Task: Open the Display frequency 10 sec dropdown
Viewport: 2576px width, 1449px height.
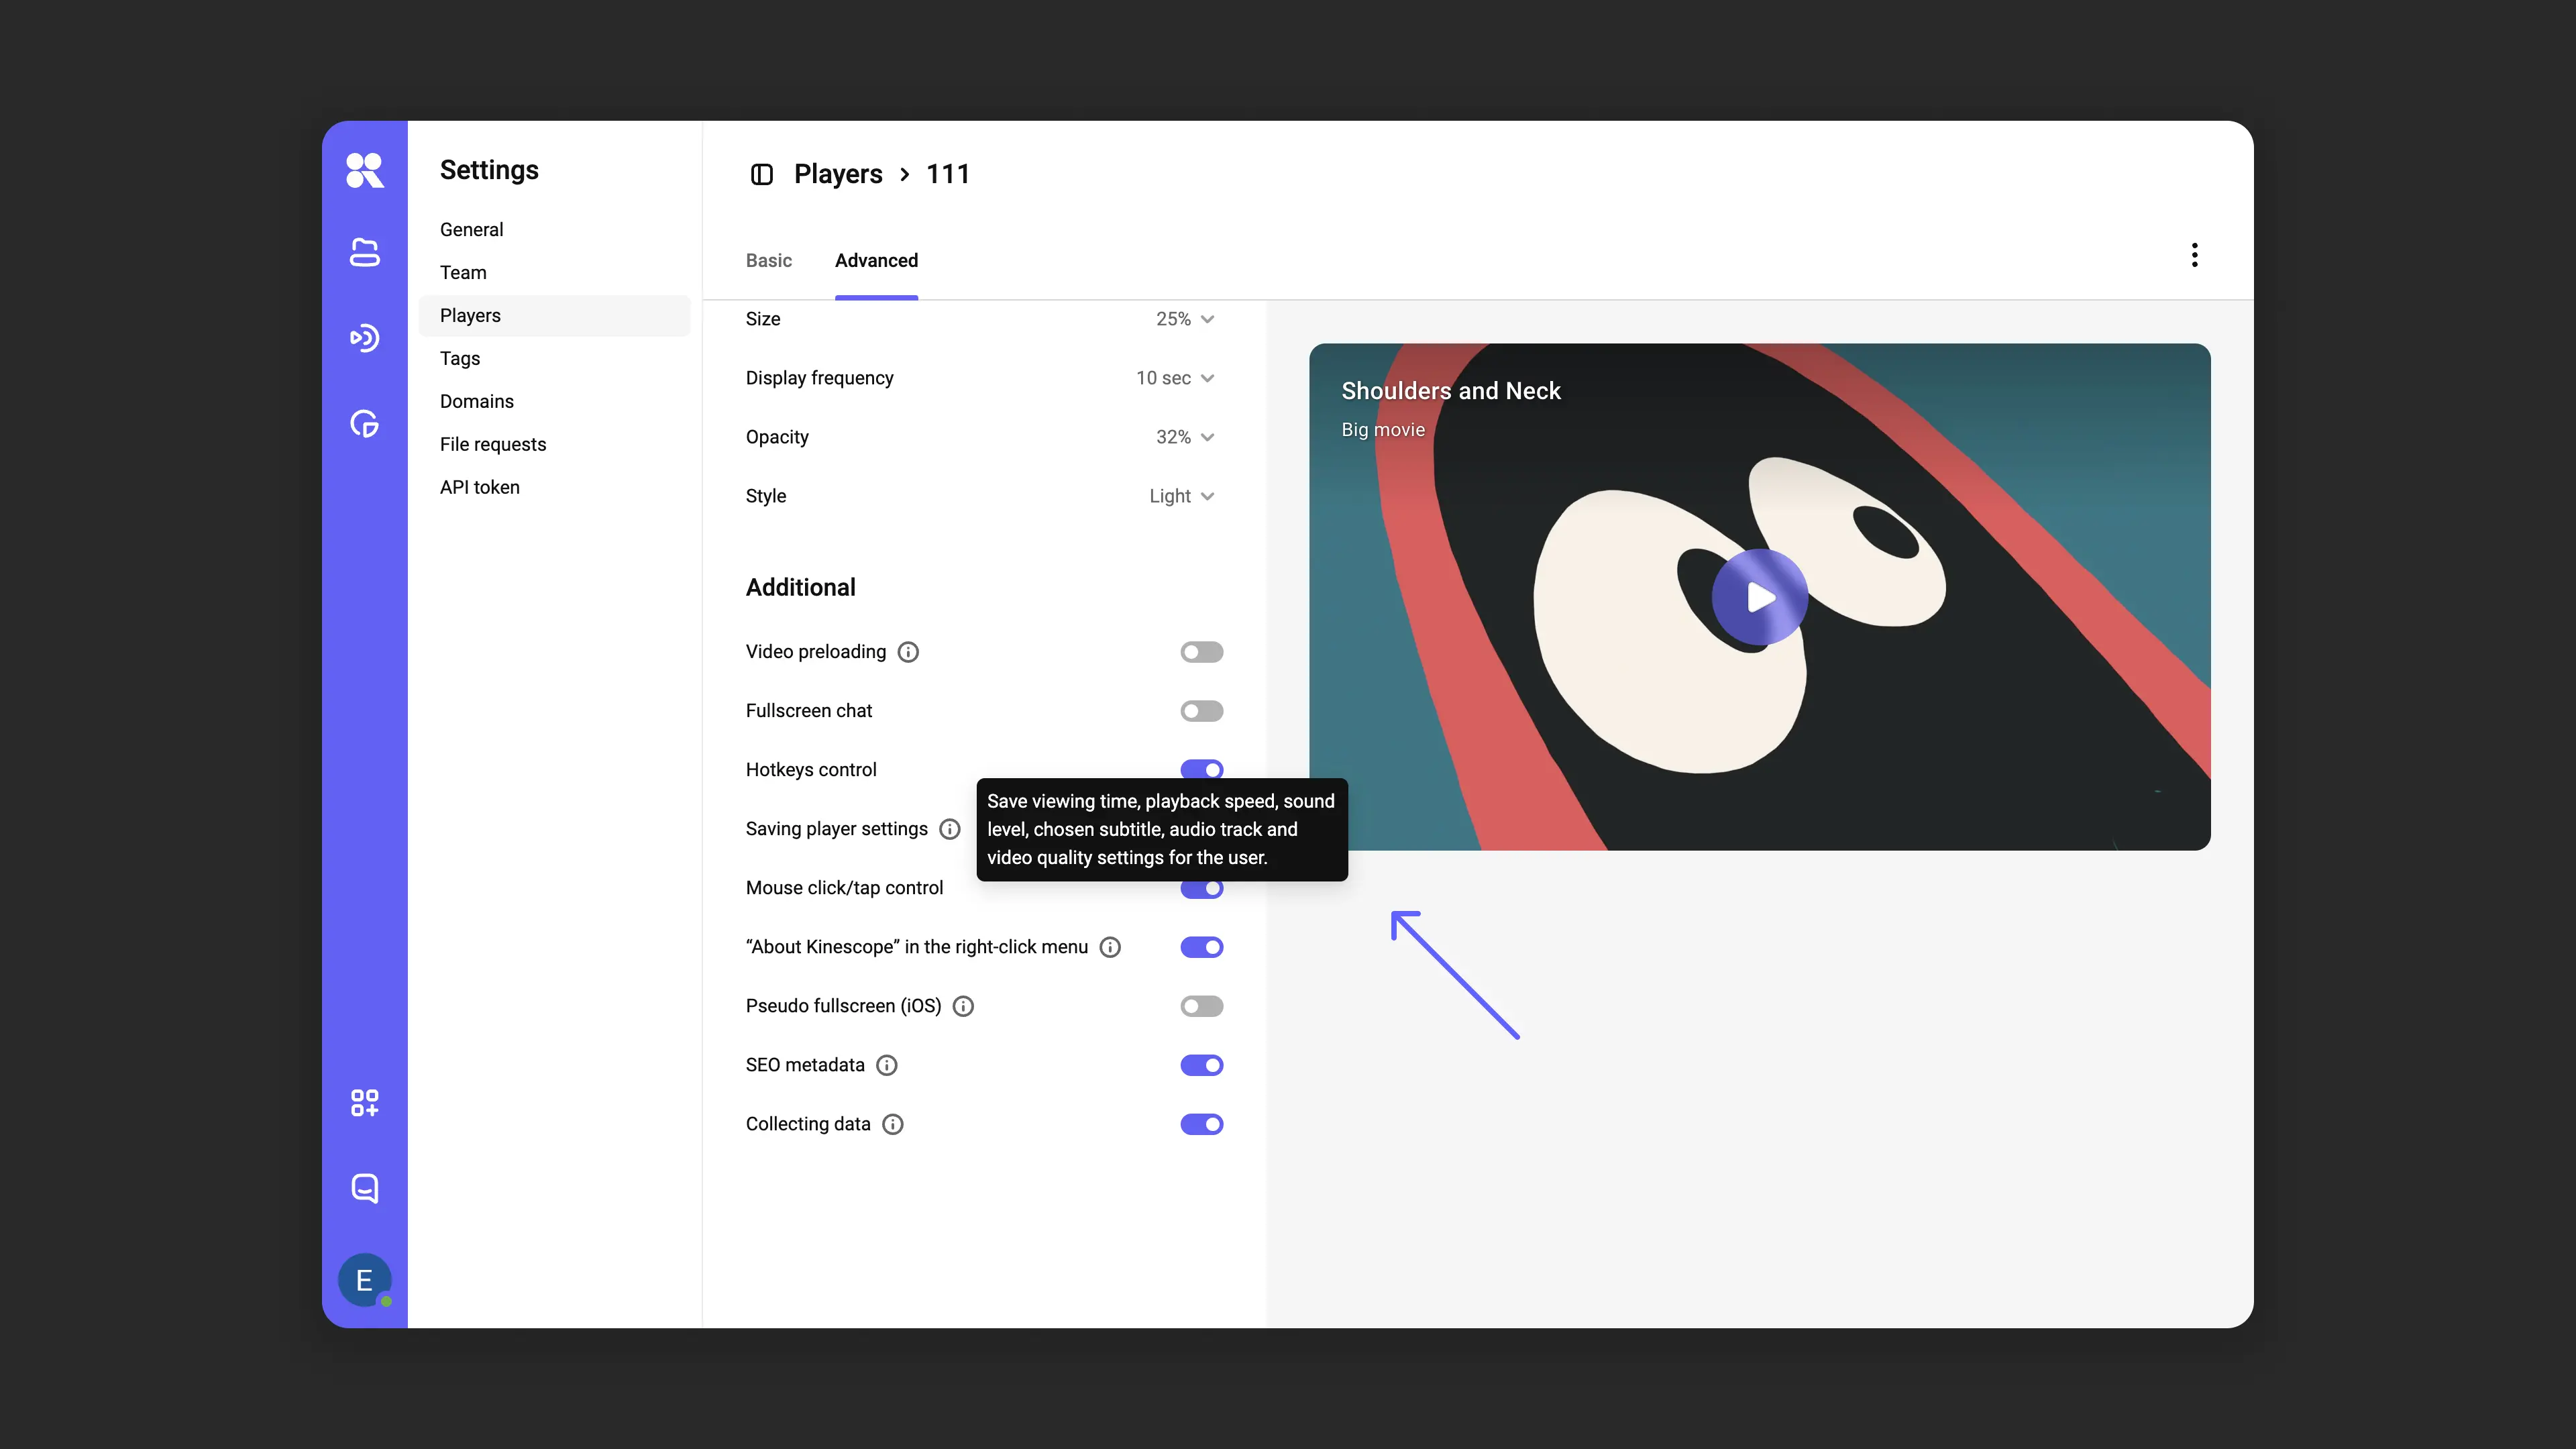Action: click(1175, 378)
